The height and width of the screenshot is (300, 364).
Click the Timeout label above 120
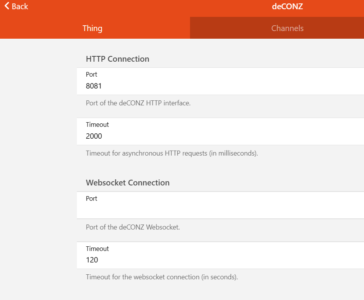click(x=97, y=249)
